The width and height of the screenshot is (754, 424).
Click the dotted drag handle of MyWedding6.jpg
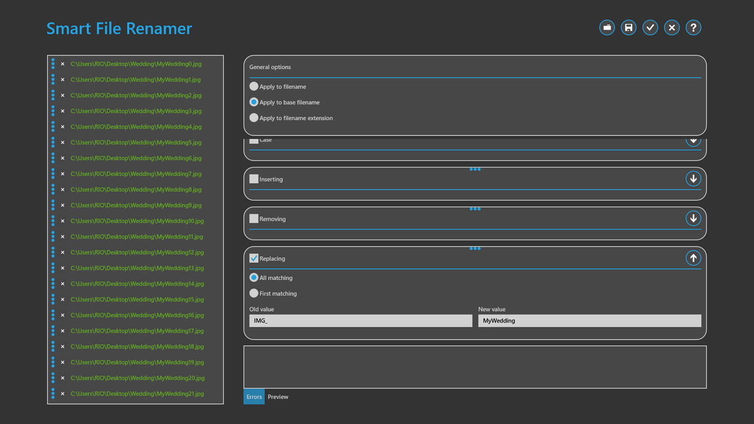(x=53, y=158)
